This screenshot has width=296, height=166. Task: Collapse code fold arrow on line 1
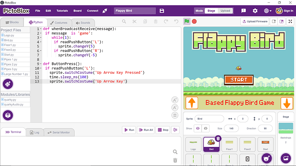click(41, 29)
